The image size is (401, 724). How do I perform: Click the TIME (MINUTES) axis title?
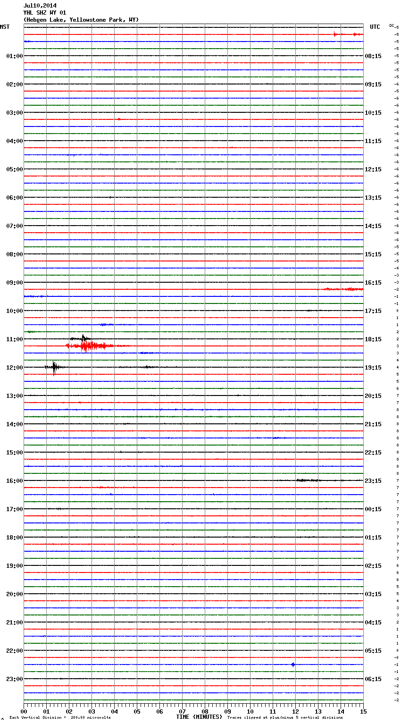click(x=199, y=717)
